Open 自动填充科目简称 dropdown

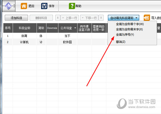[124, 18]
